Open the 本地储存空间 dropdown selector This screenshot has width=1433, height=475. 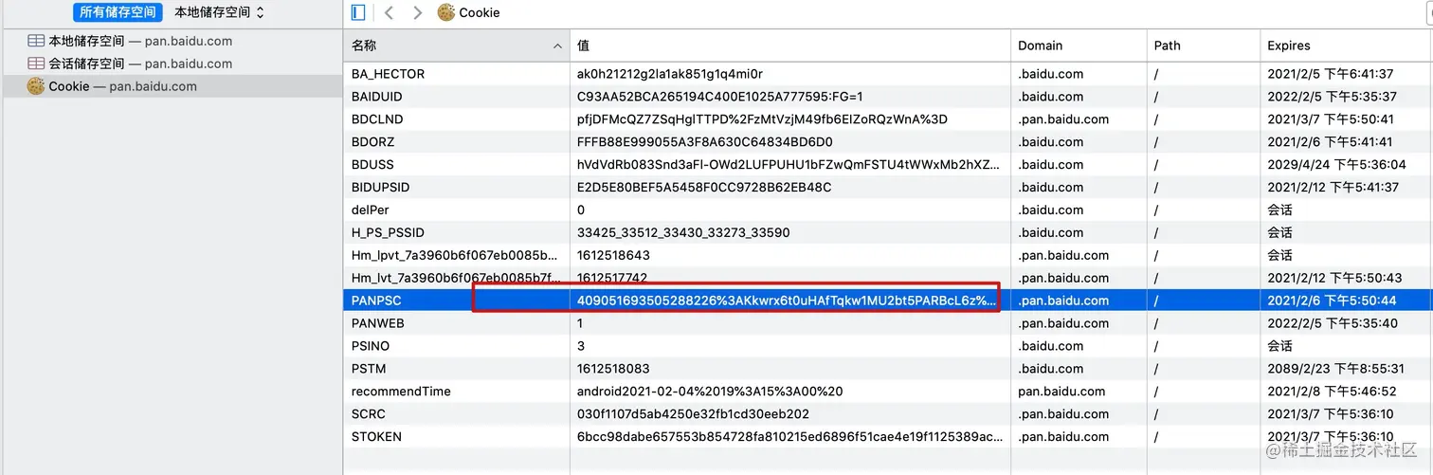[x=219, y=12]
